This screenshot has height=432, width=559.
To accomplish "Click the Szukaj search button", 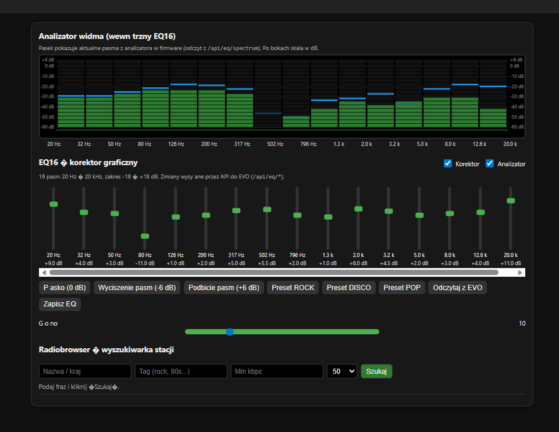I will click(376, 371).
